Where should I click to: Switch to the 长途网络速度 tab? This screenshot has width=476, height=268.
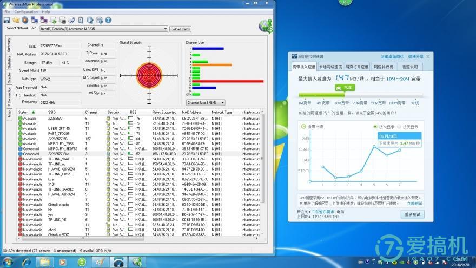click(x=330, y=67)
